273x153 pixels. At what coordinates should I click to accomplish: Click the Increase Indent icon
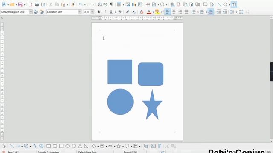219,12
